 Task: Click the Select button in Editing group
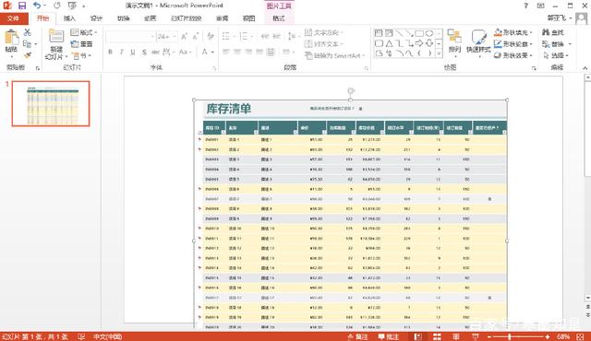[x=556, y=55]
